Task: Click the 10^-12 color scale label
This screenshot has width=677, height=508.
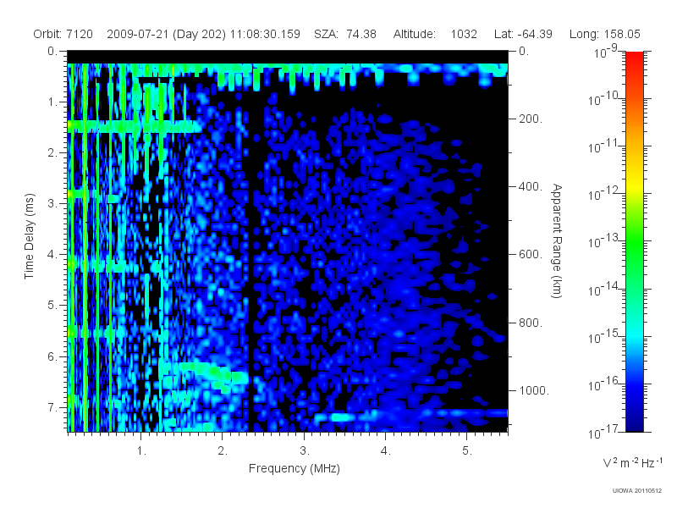Action: (603, 195)
